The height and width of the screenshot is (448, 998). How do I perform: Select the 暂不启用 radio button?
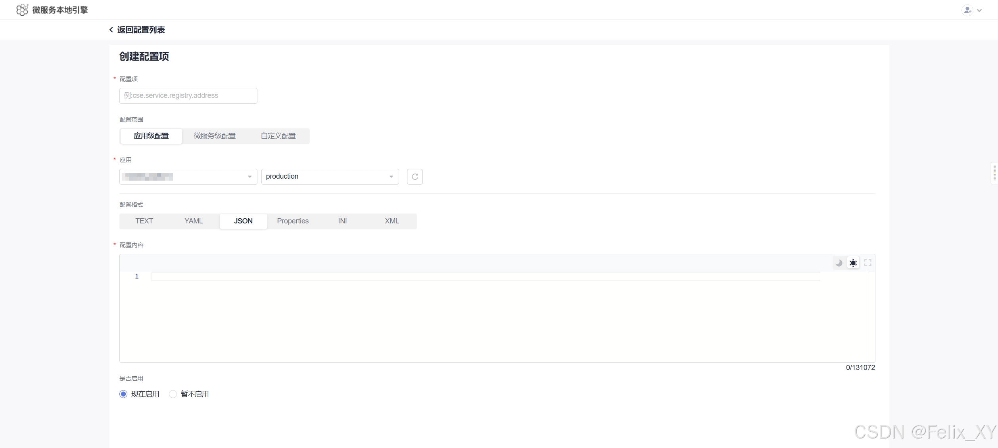pyautogui.click(x=173, y=394)
